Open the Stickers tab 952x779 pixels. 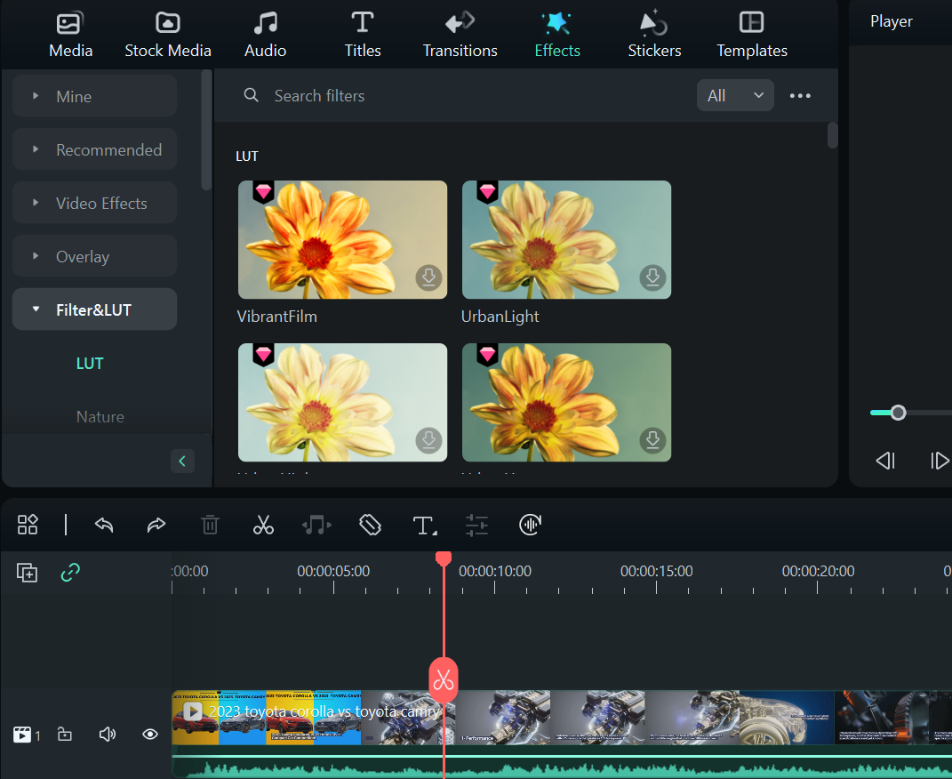click(x=654, y=36)
